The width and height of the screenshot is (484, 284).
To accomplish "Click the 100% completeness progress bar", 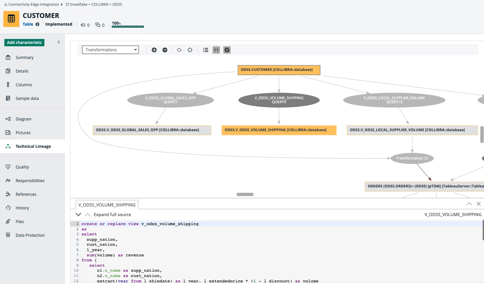I will (x=128, y=26).
